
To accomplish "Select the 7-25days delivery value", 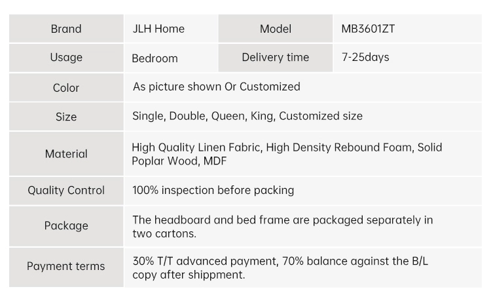I will (365, 57).
